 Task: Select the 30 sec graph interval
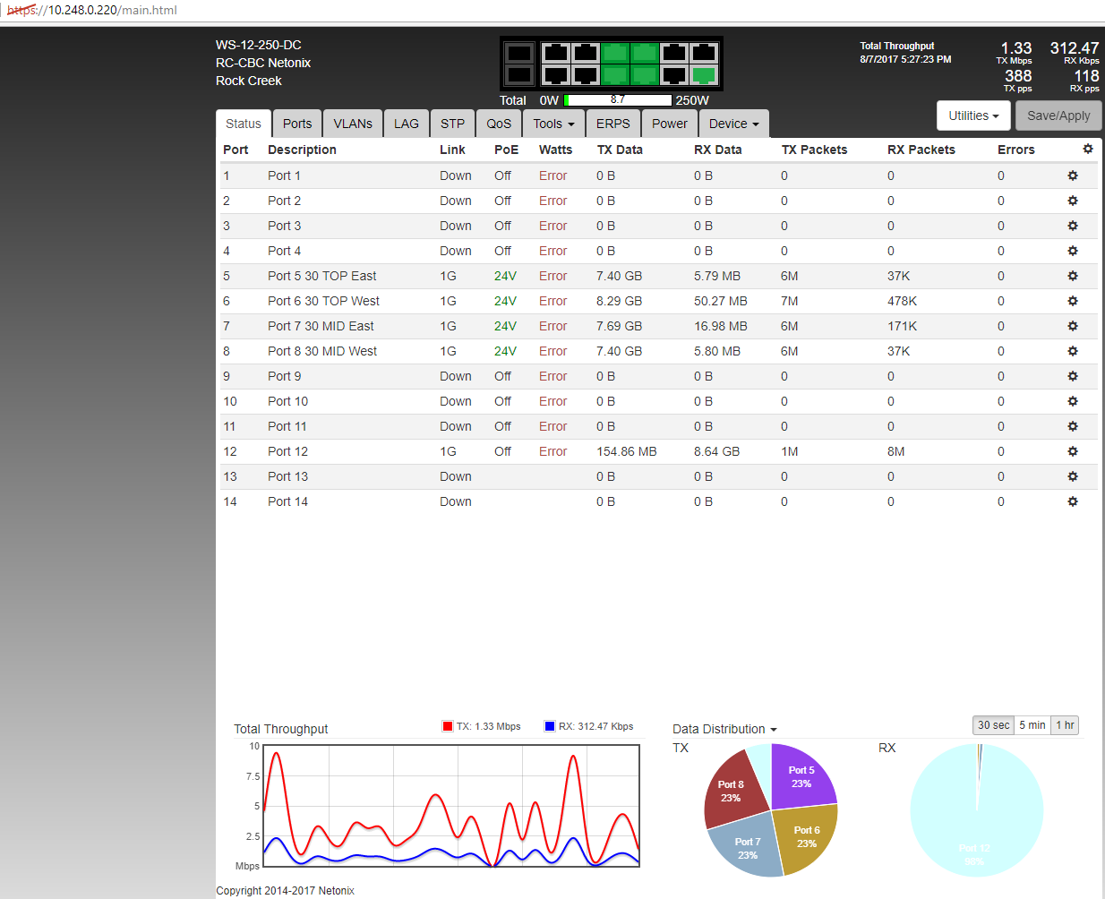point(993,725)
